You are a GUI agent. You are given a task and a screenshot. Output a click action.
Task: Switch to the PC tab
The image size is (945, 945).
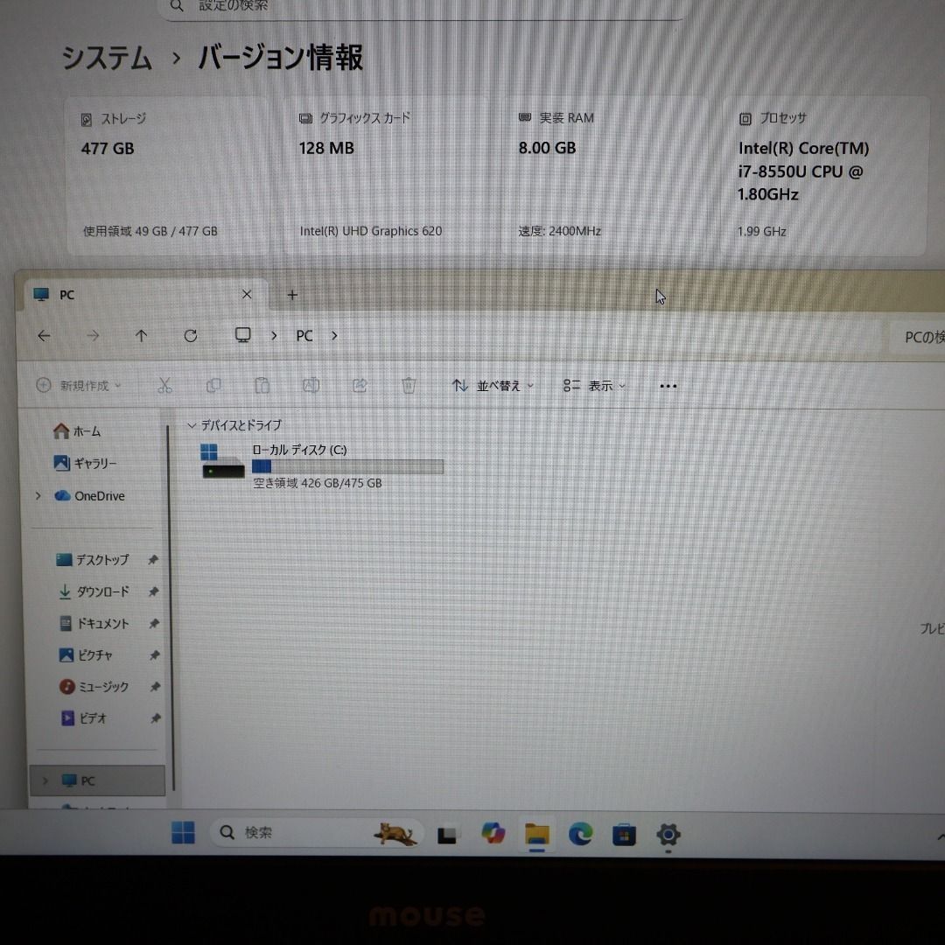pyautogui.click(x=66, y=295)
